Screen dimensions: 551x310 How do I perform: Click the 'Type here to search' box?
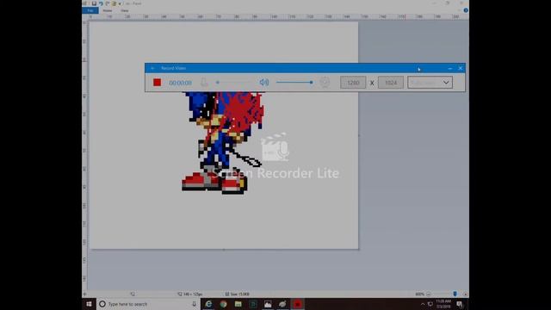pyautogui.click(x=147, y=304)
